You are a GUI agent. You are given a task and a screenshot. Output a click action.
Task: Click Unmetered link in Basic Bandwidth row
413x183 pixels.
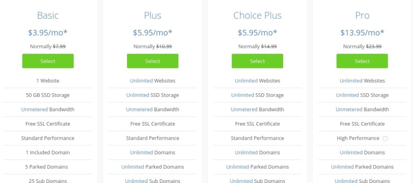point(35,109)
